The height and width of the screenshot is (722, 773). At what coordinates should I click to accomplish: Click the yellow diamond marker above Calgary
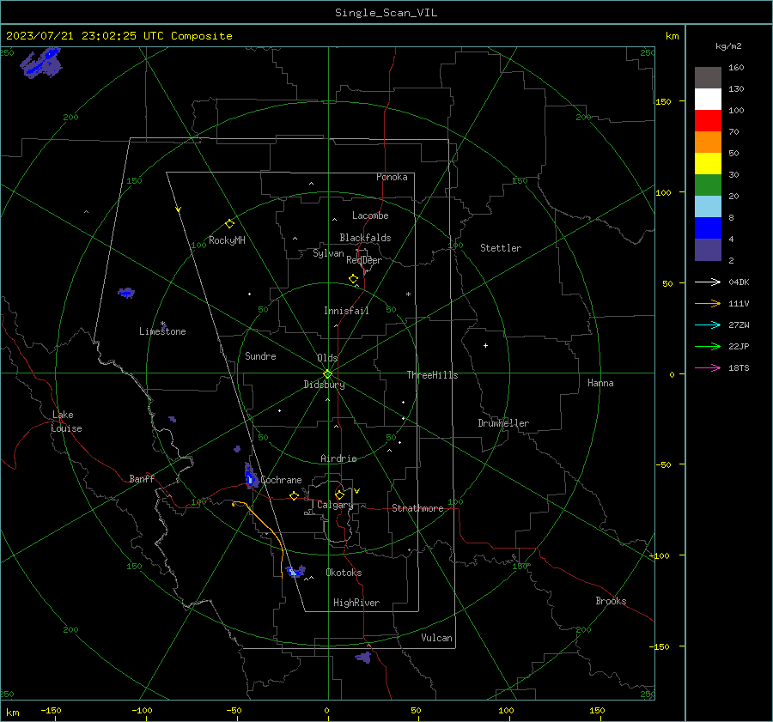pyautogui.click(x=339, y=494)
